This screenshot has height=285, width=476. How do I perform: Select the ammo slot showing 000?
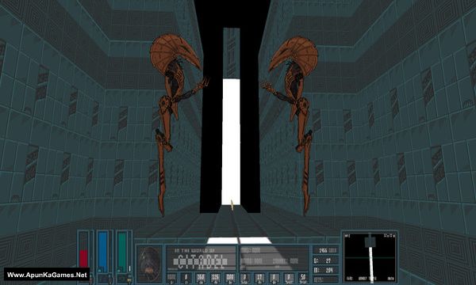[230, 278]
